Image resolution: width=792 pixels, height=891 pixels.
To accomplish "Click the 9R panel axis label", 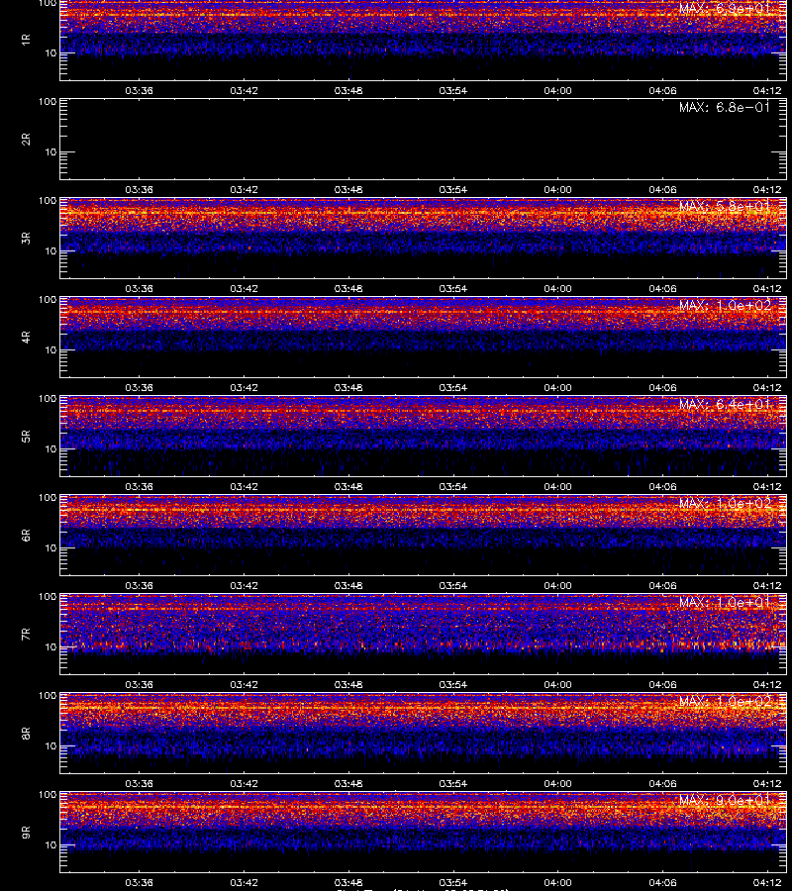I will [x=26, y=833].
